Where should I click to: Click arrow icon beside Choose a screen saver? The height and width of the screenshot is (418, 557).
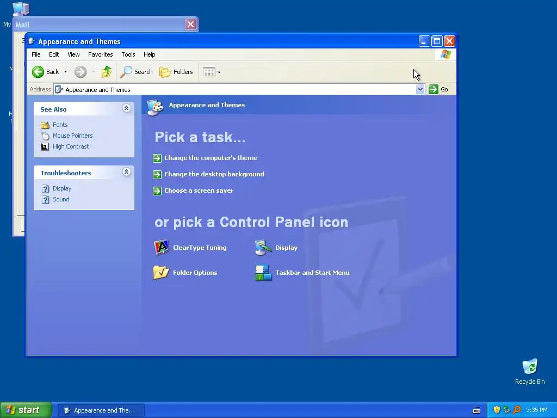point(157,191)
